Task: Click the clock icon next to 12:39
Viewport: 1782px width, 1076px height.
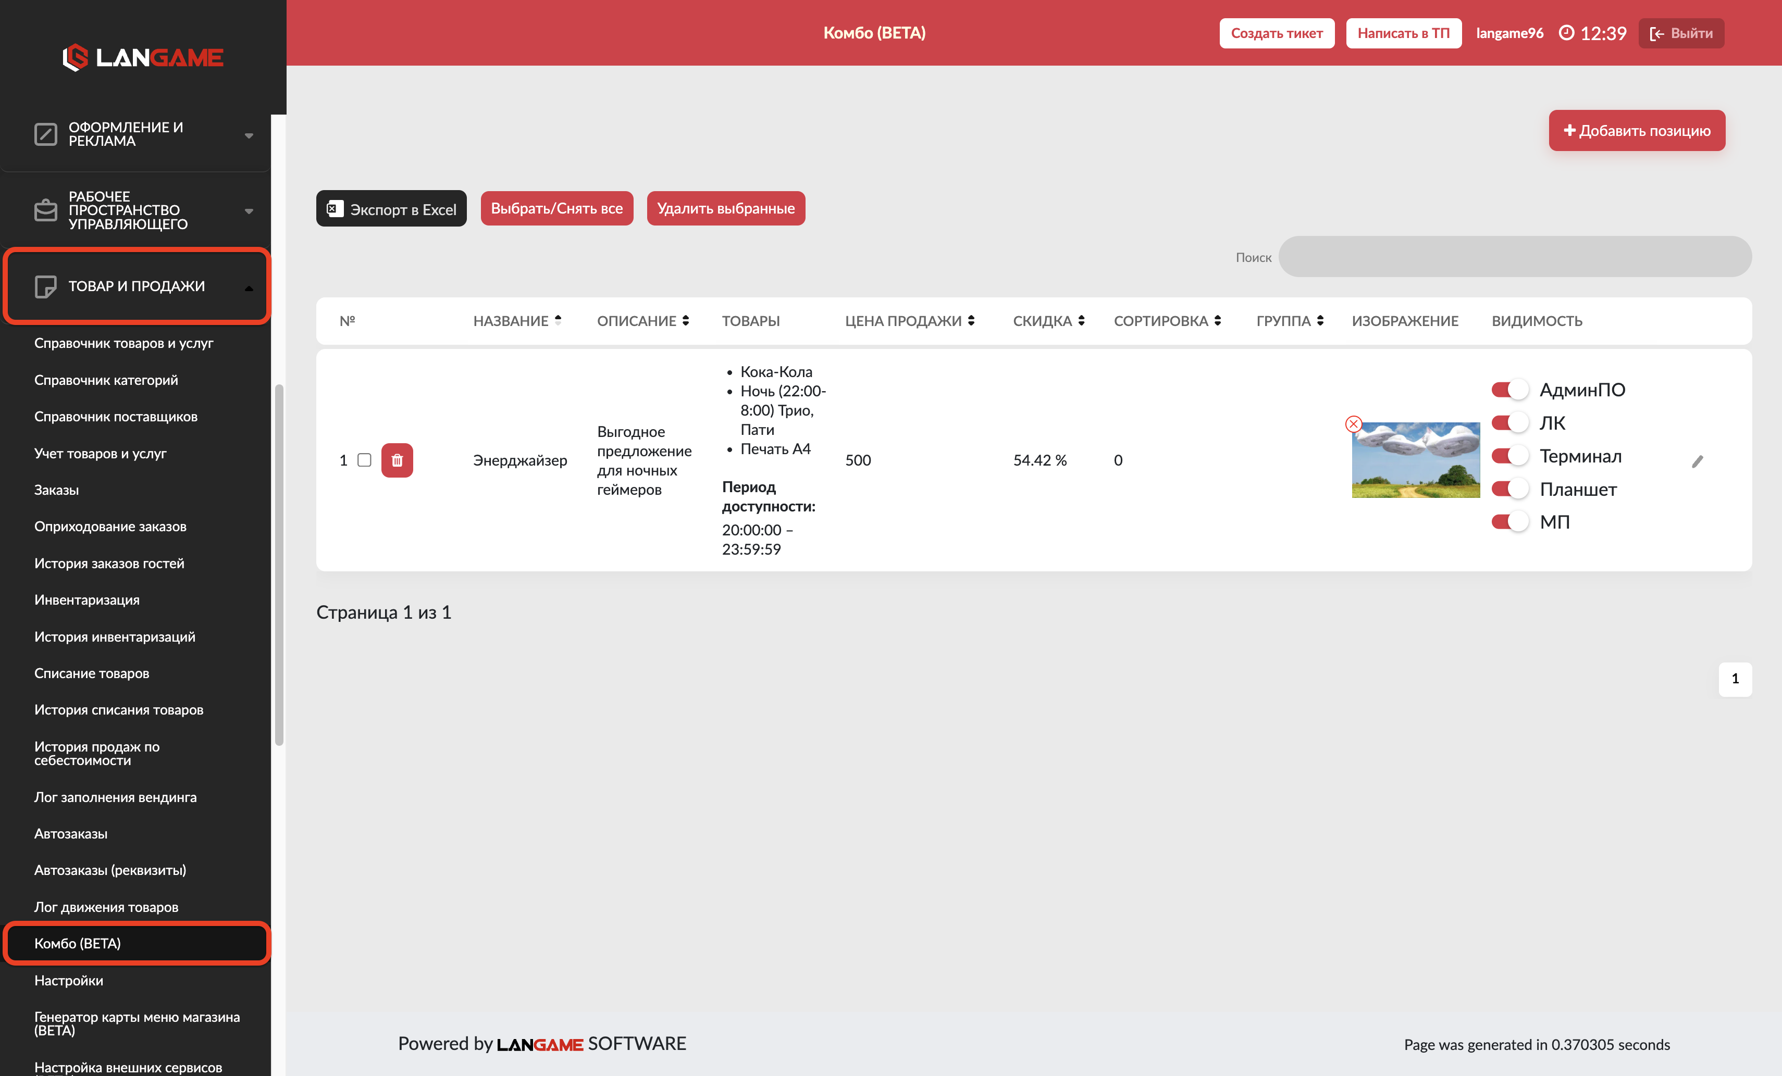Action: point(1566,32)
